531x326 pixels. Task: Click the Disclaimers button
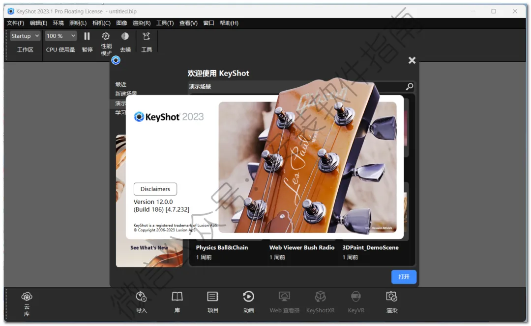click(155, 189)
